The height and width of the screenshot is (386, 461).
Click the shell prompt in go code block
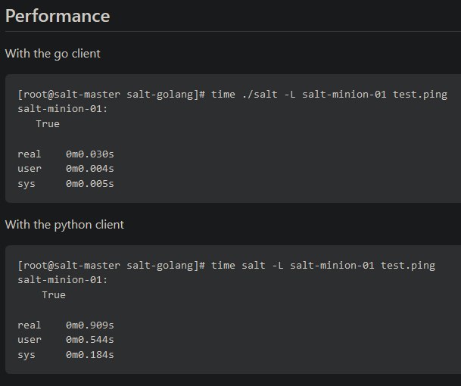111,95
